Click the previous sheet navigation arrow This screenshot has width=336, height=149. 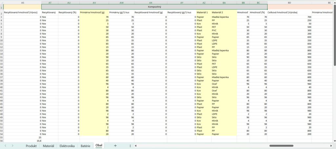[x=6, y=146]
